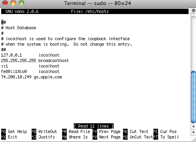Click the '^G Get Help' shortcut label
The width and height of the screenshot is (196, 142).
pyautogui.click(x=14, y=131)
